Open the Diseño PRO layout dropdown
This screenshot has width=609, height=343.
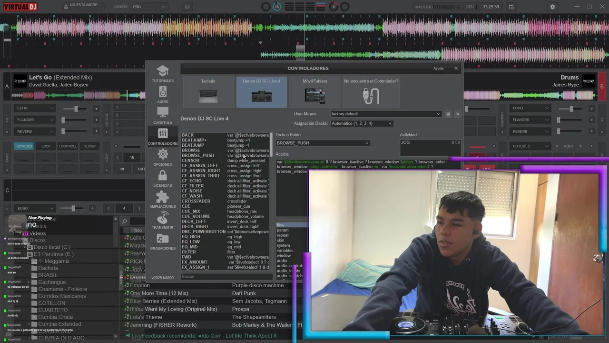(x=149, y=7)
